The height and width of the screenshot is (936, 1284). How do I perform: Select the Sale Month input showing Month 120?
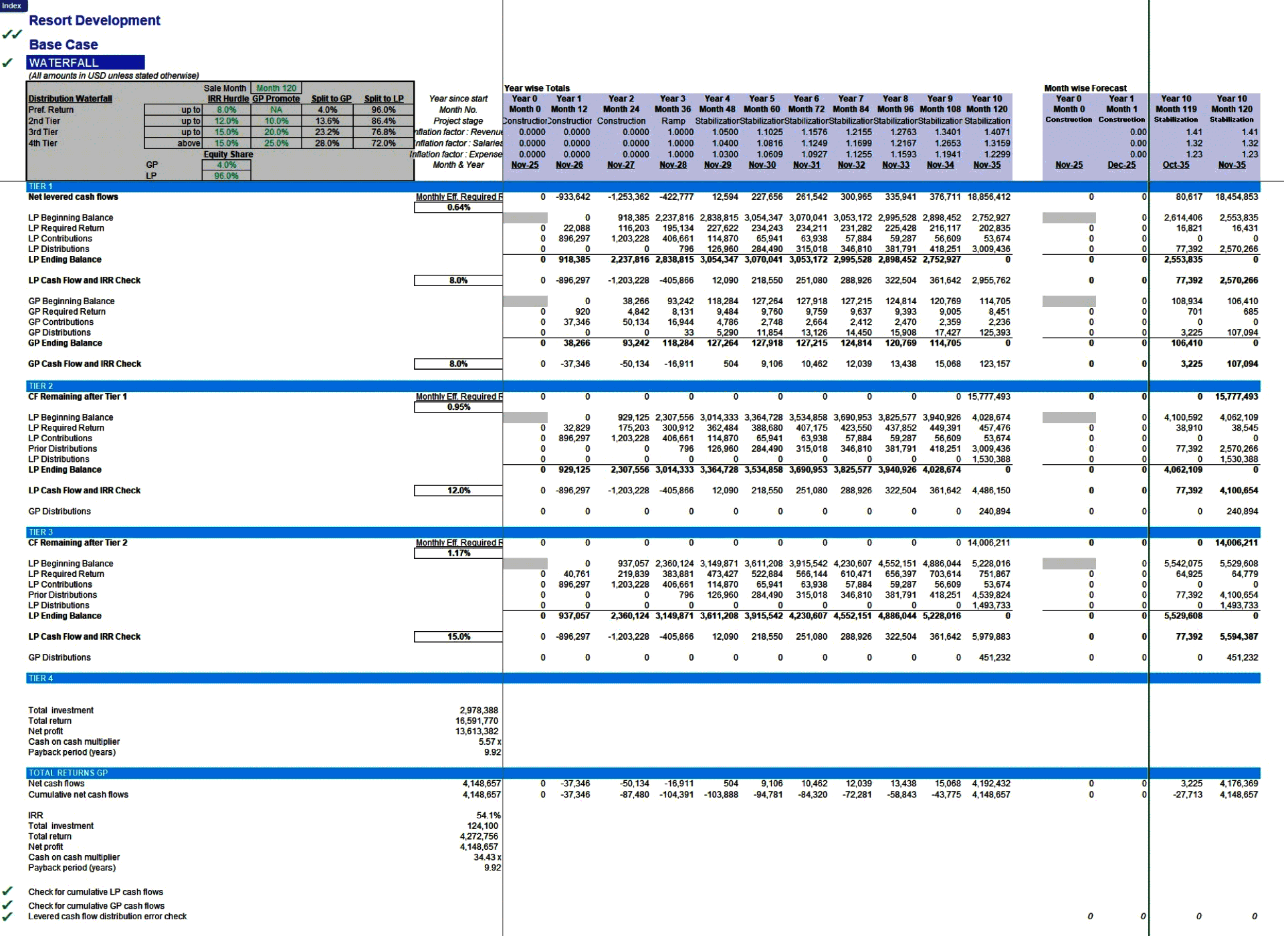click(x=276, y=88)
